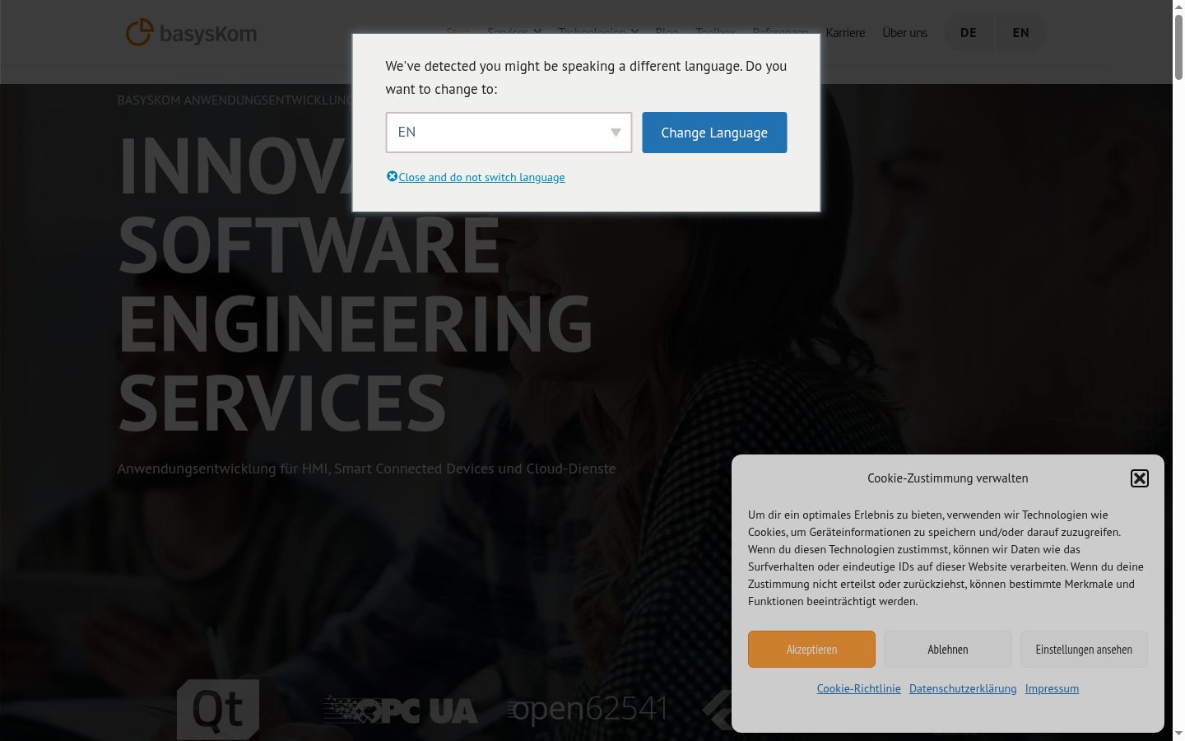Viewport: 1185px width, 741px height.
Task: Click Einstellungen ansehen button
Action: [1084, 650]
